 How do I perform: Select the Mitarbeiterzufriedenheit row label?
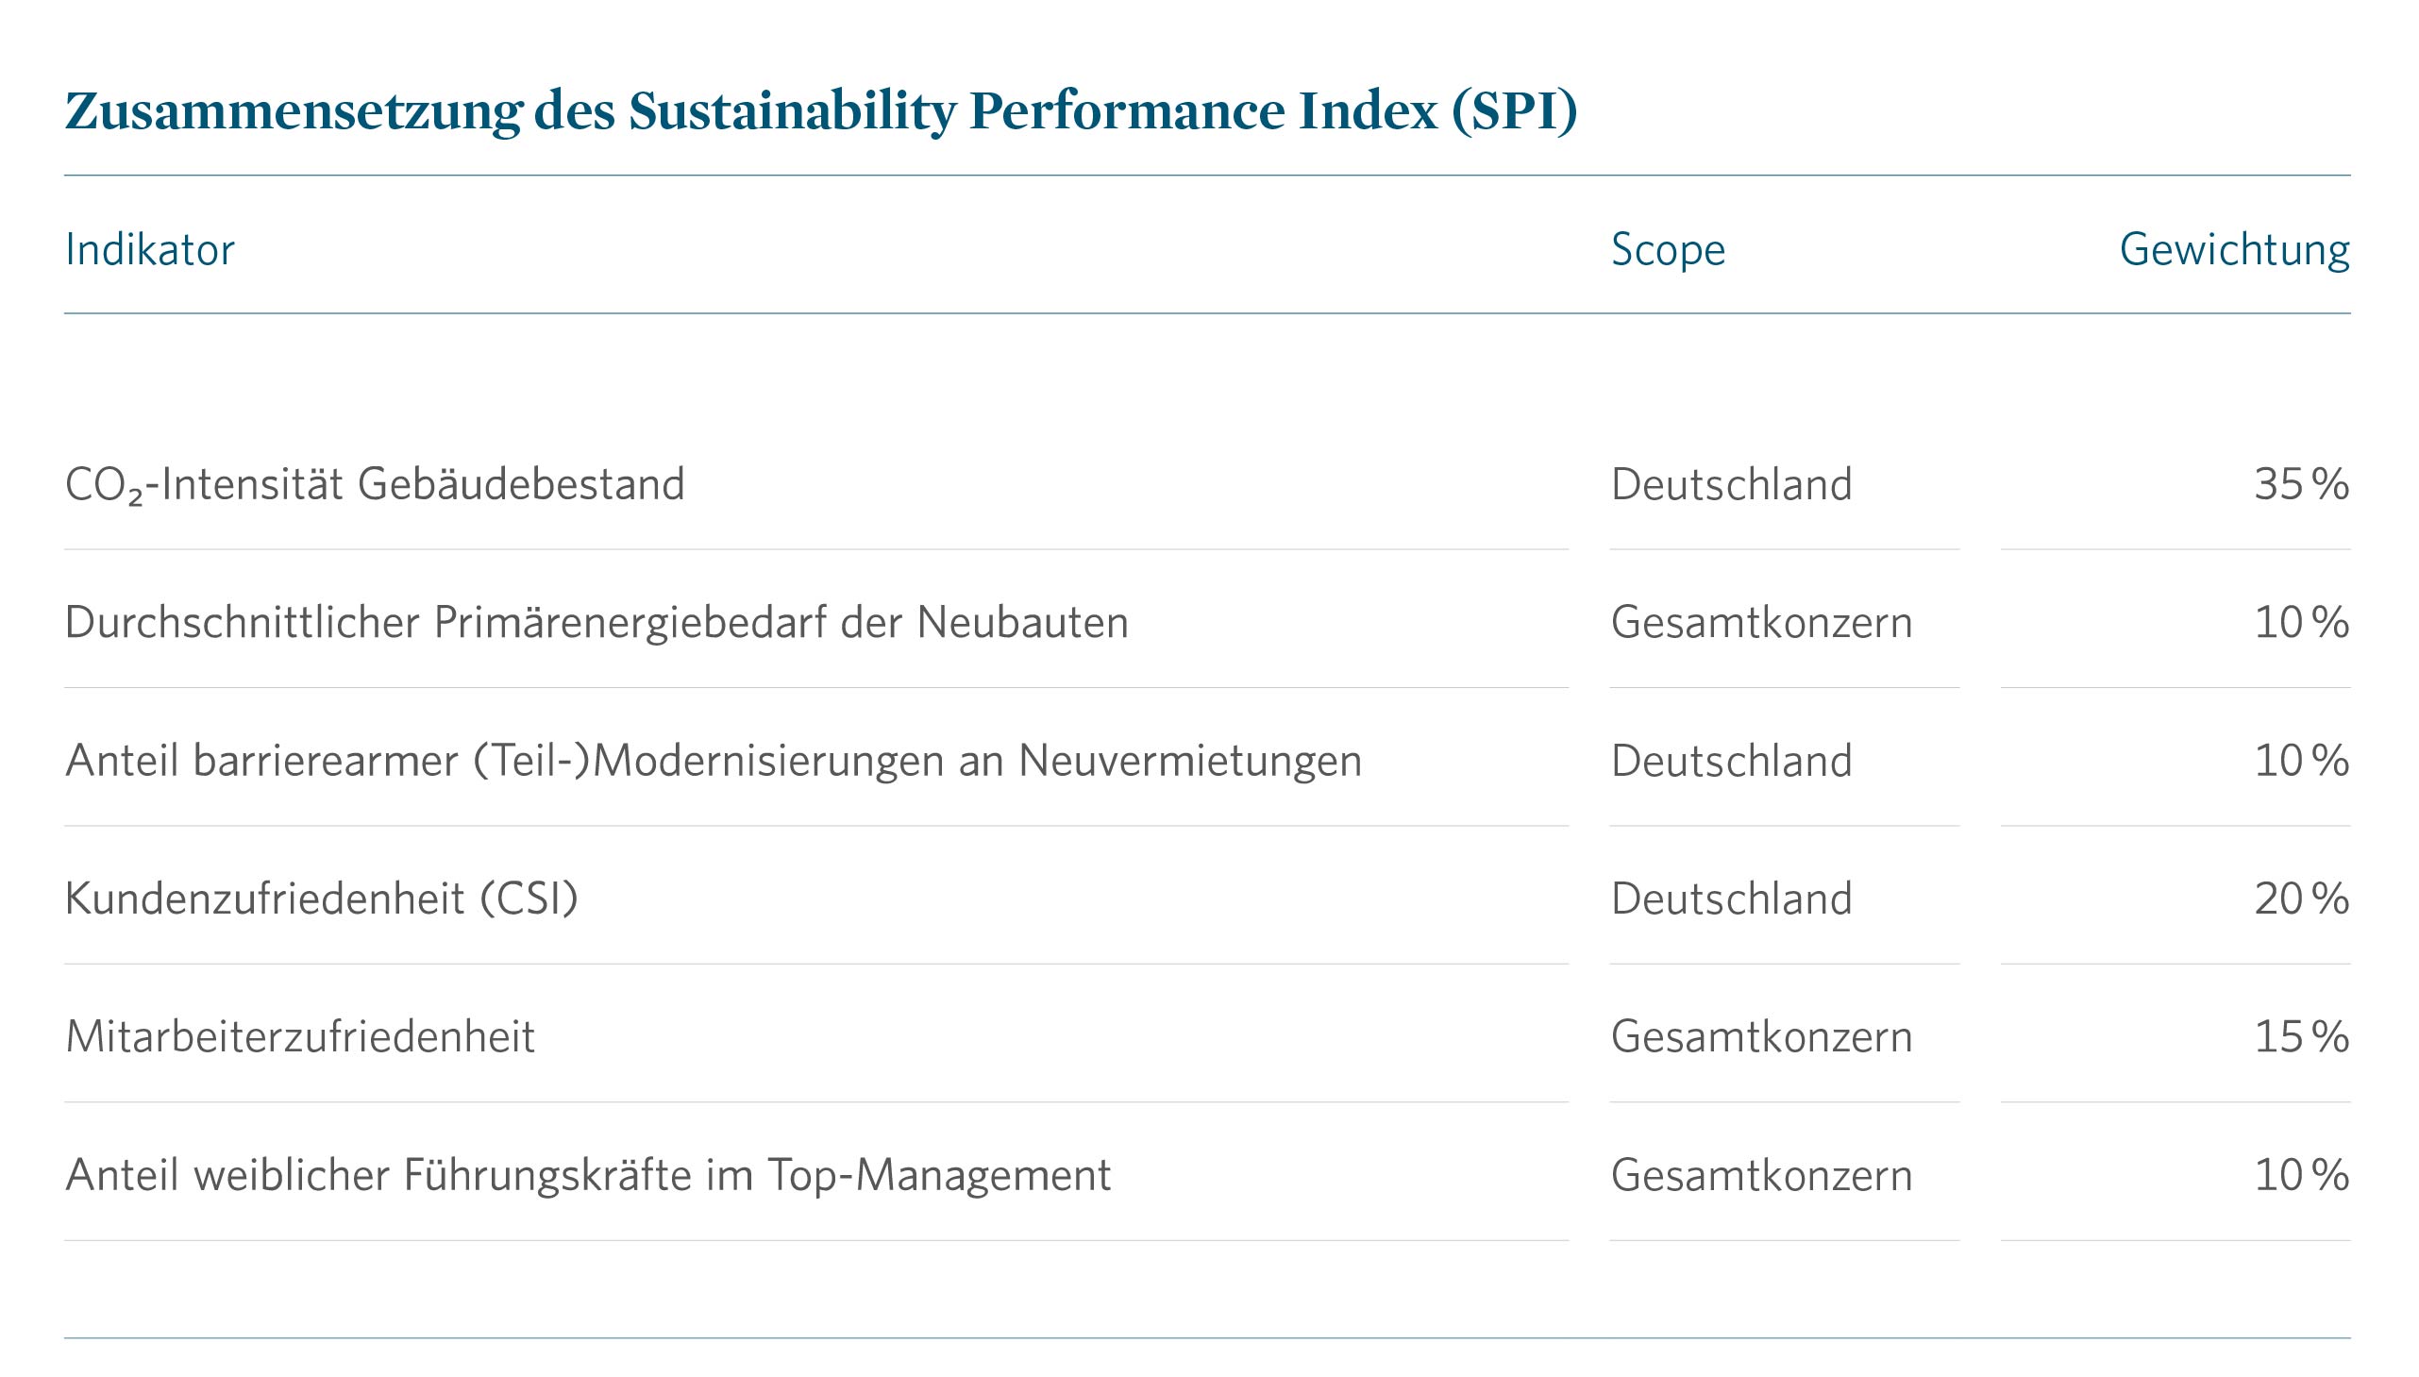300,1036
